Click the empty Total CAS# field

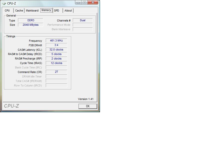point(56,81)
